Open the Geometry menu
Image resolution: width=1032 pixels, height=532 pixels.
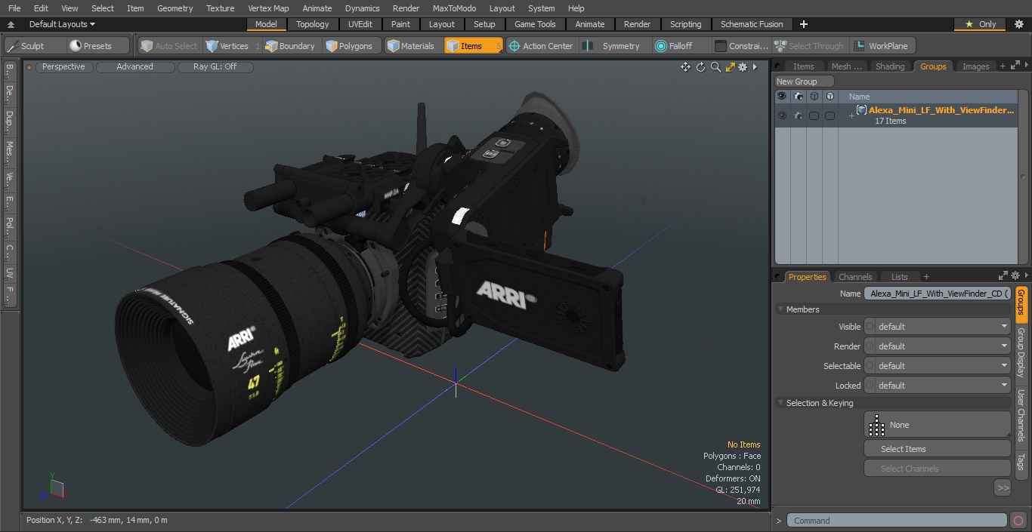coord(175,8)
